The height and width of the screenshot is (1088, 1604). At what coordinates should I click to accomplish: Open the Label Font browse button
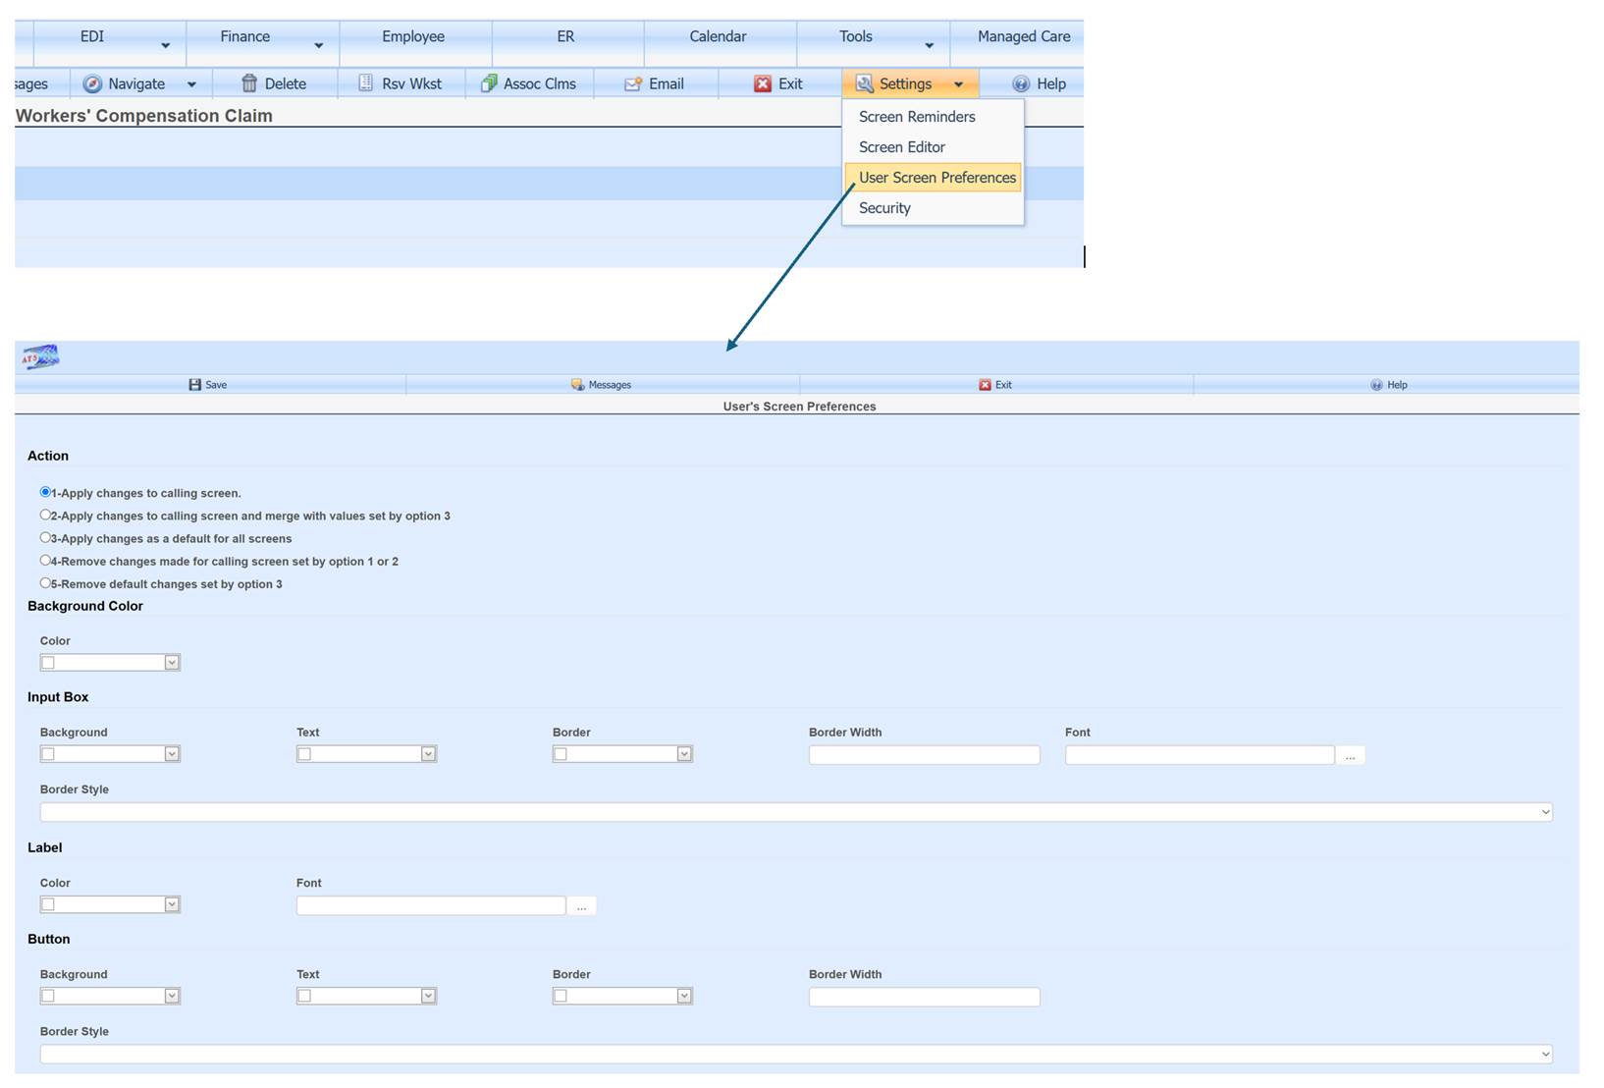point(582,905)
